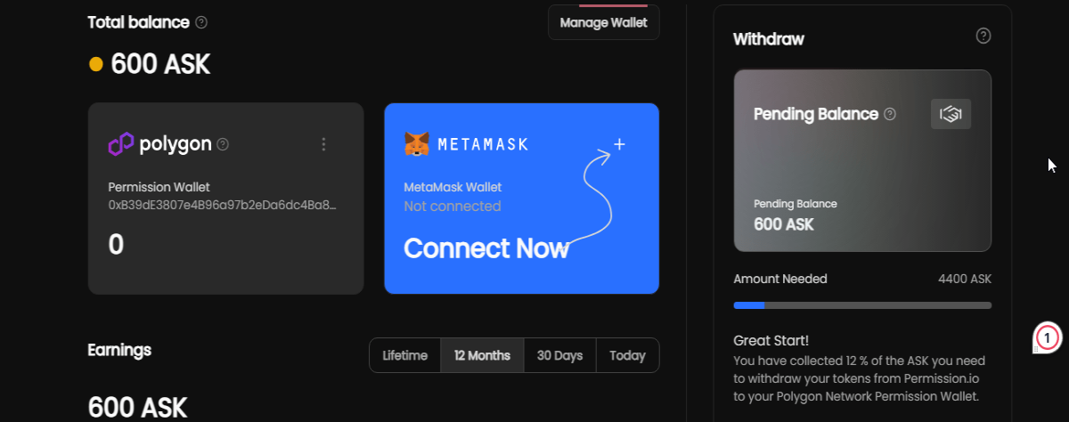1069x422 pixels.
Task: Switch earnings view to Today
Action: tap(627, 355)
